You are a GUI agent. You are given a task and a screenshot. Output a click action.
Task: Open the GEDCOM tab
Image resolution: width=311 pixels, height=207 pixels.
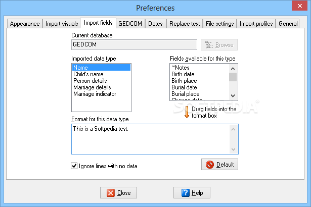click(130, 24)
